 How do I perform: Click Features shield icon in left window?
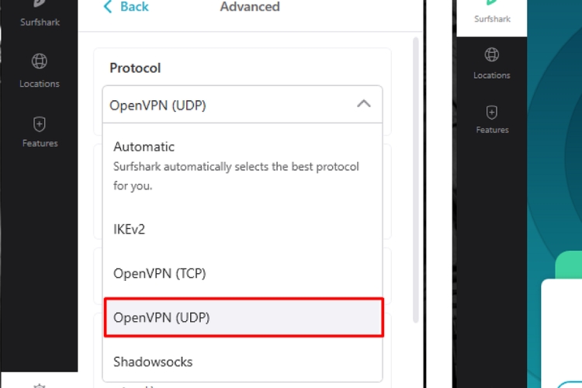tap(40, 123)
